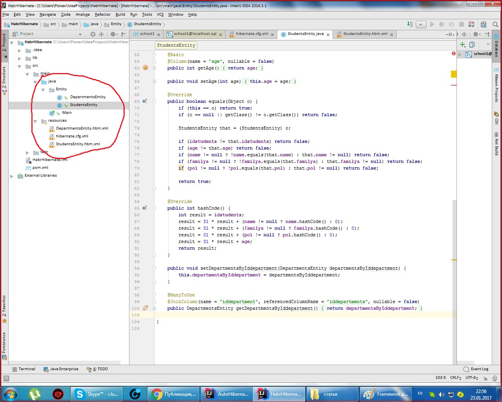This screenshot has width=502, height=402.
Task: Click the StudentsEntity structure breadcrumb label
Action: [176, 46]
